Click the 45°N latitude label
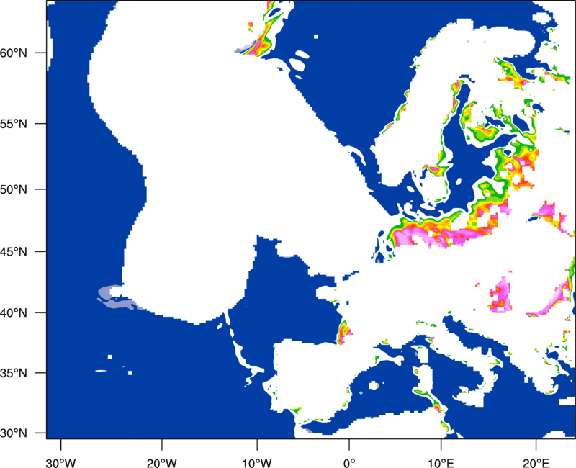 14,251
